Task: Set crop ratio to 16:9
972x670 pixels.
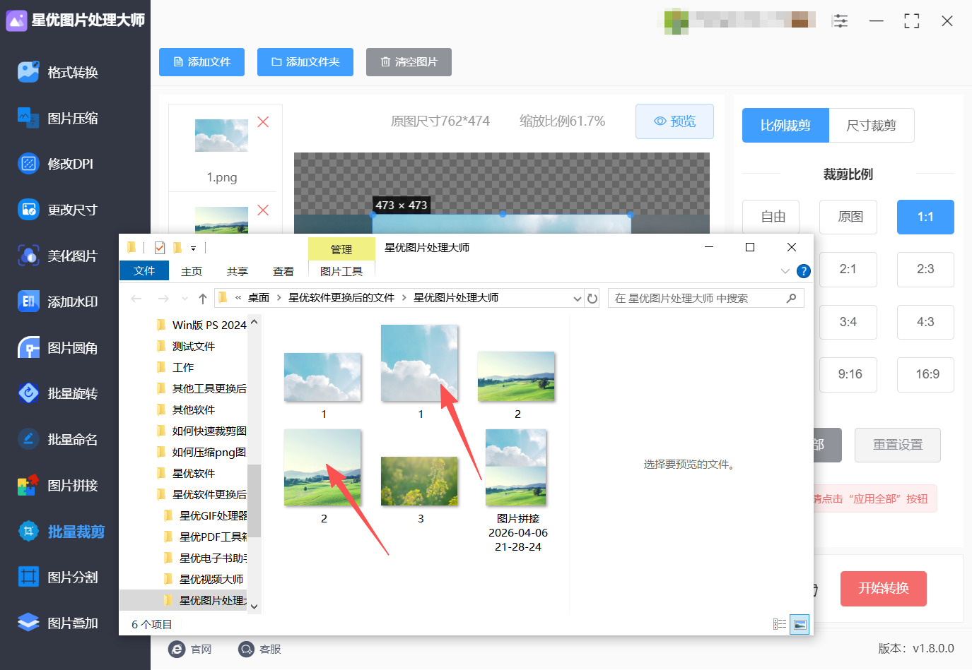Action: [x=925, y=375]
